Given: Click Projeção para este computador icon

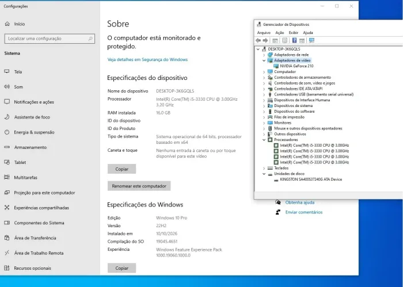Looking at the screenshot, I should (7, 193).
